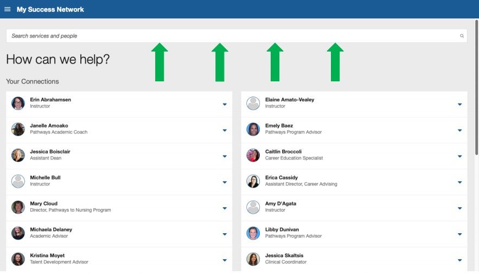The height and width of the screenshot is (275, 479).
Task: Open Michaela Delaney's name link
Action: (51, 229)
